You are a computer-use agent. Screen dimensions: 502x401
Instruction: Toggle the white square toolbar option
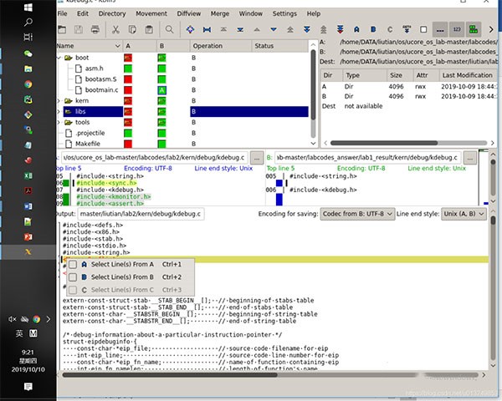423,29
